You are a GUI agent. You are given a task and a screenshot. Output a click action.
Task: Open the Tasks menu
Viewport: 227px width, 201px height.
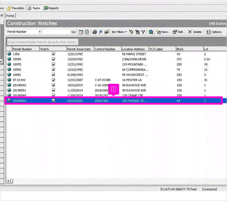34,8
